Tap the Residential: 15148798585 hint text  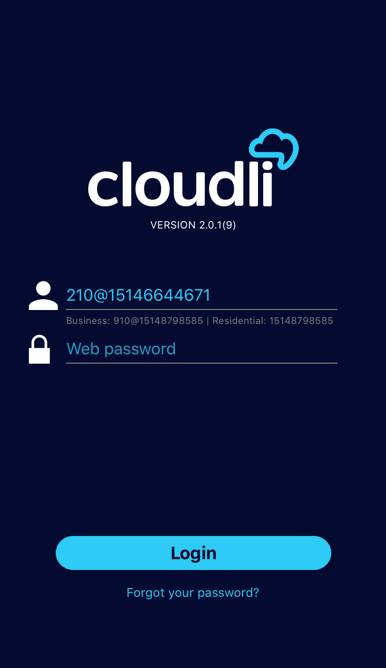coord(273,321)
